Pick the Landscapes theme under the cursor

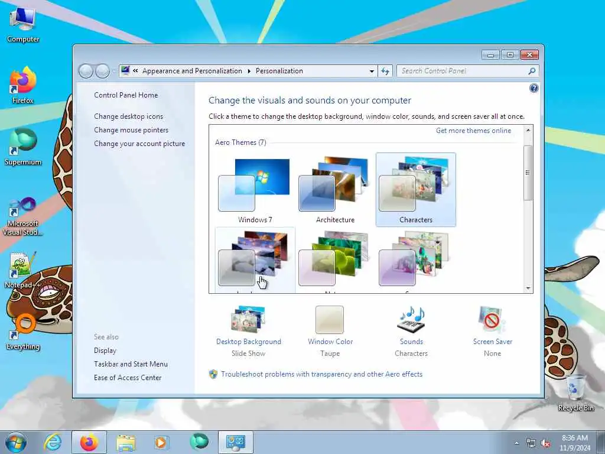coord(255,261)
